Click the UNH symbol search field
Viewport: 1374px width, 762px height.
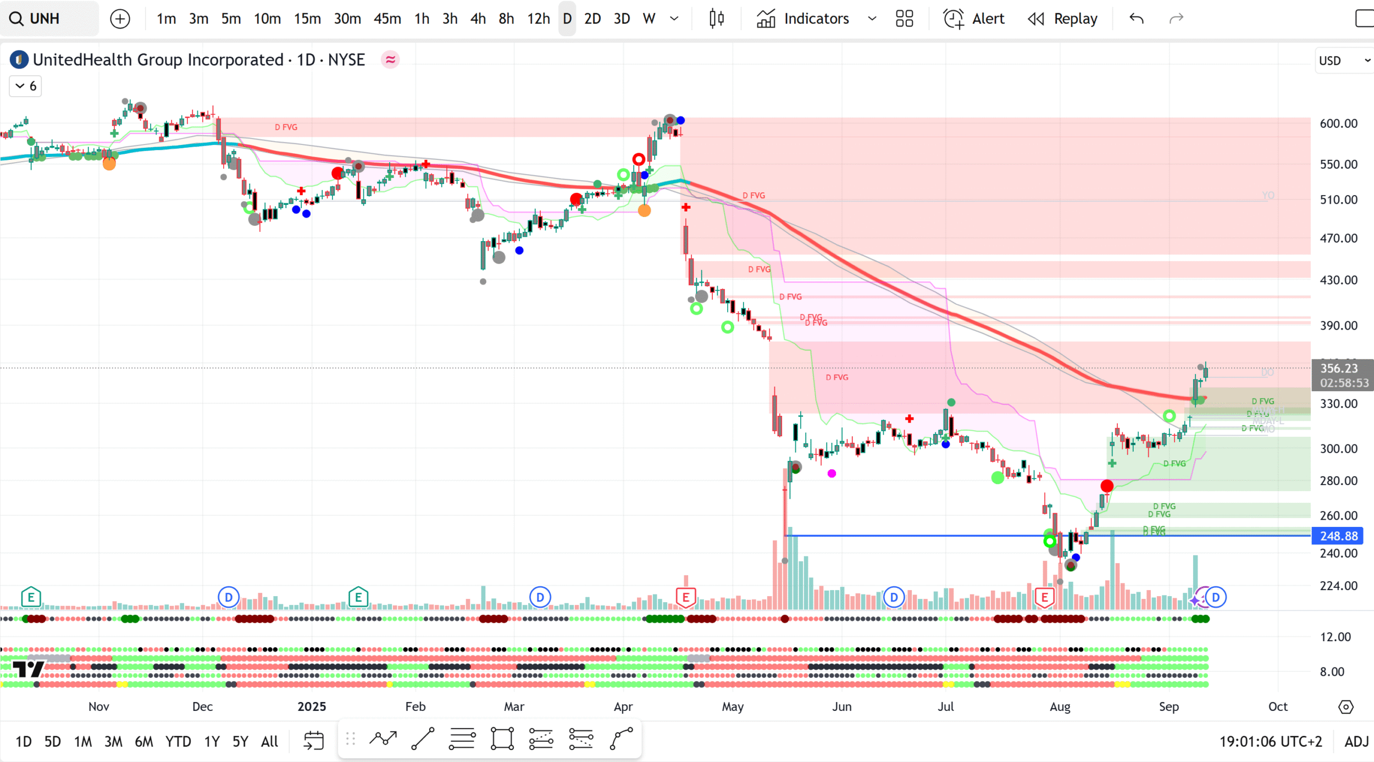[x=49, y=19]
